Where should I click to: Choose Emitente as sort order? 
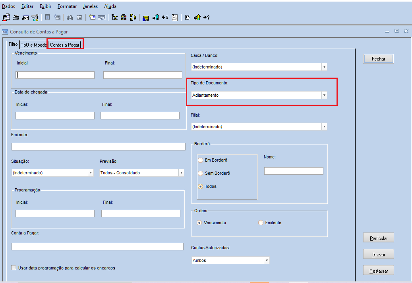click(x=261, y=223)
